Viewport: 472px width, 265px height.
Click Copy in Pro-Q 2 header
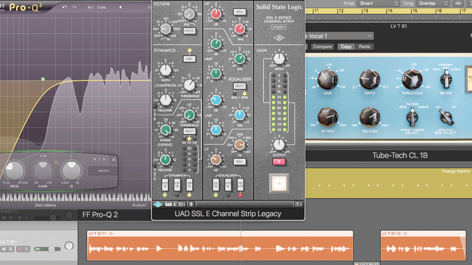pos(102,7)
